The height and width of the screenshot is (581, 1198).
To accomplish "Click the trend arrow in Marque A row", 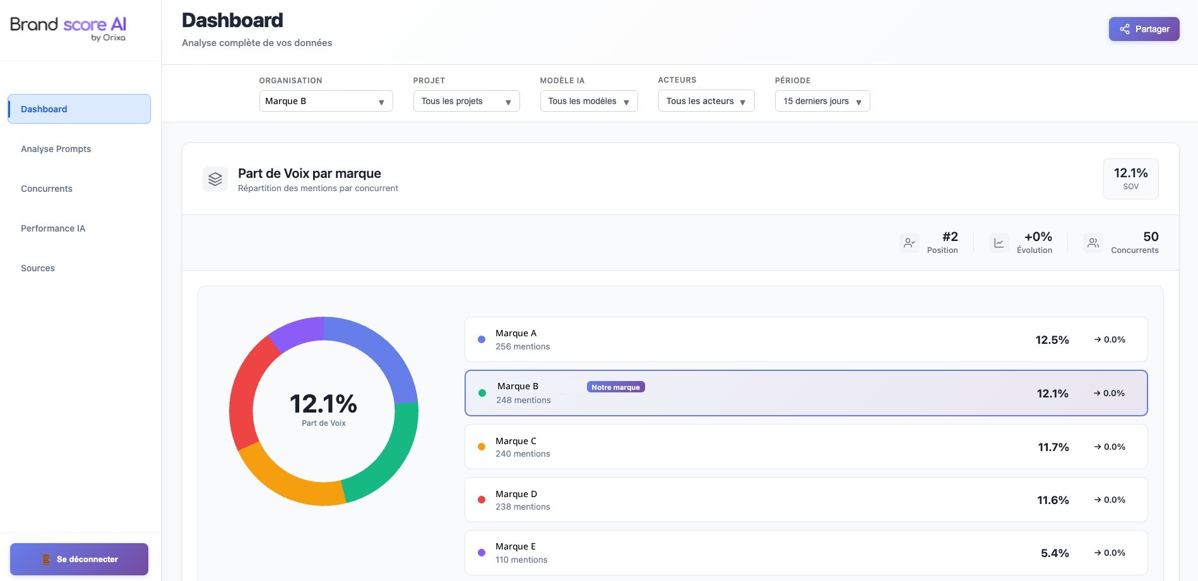I will pos(1098,339).
